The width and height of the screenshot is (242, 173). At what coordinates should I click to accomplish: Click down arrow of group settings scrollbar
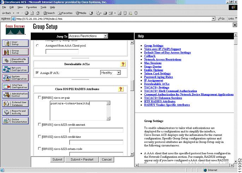(132, 154)
